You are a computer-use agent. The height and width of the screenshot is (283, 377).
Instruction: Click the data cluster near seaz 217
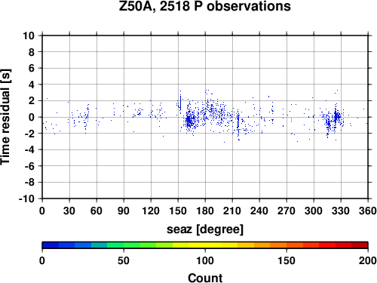[x=238, y=125]
